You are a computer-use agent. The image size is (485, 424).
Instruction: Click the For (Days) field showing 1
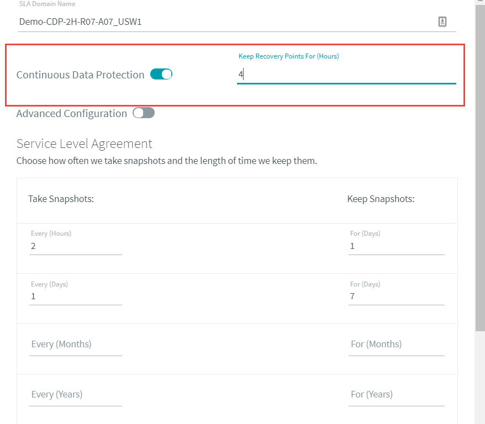coord(396,246)
